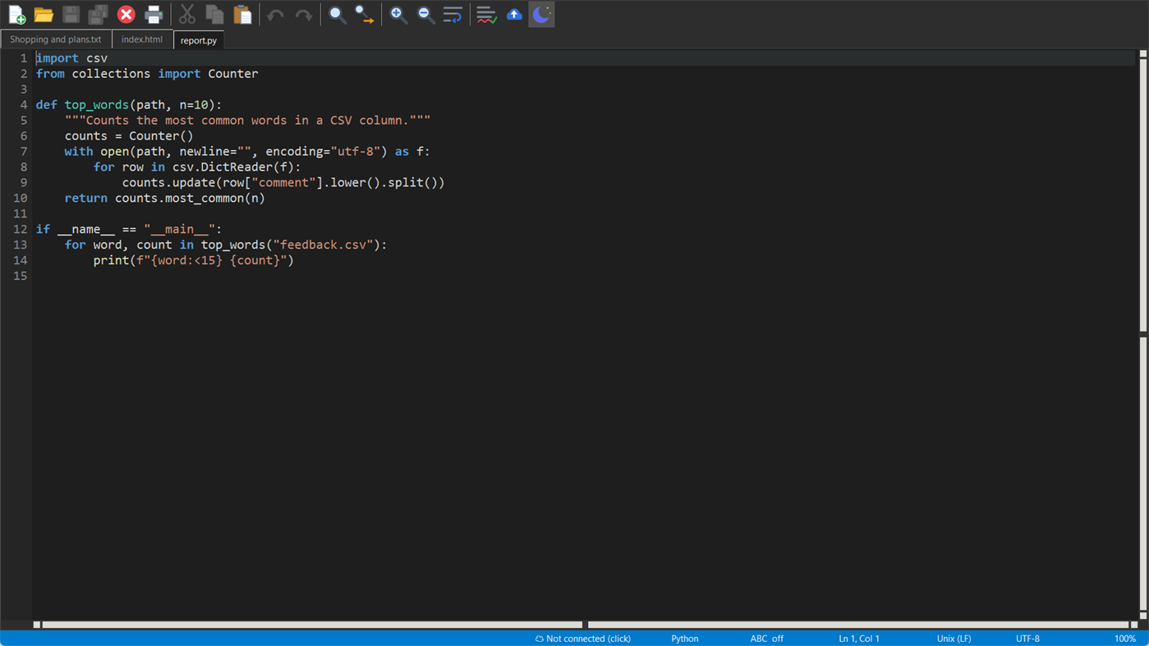Screen dimensions: 1149x646
Task: Click the vertical scrollbar of the editor
Action: pos(1142,334)
